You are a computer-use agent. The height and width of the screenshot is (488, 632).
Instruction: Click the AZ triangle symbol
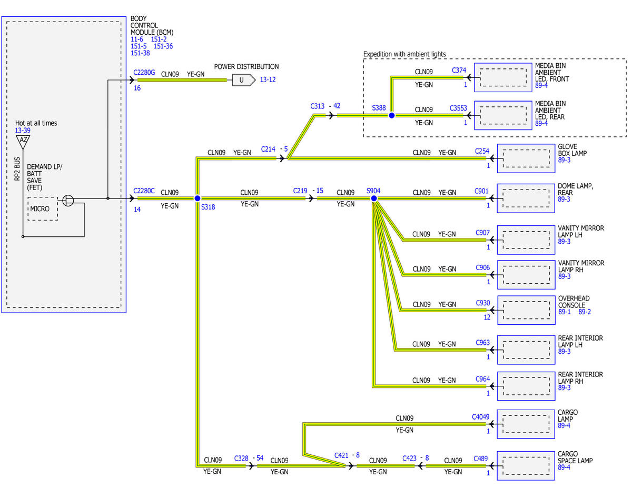click(x=23, y=141)
